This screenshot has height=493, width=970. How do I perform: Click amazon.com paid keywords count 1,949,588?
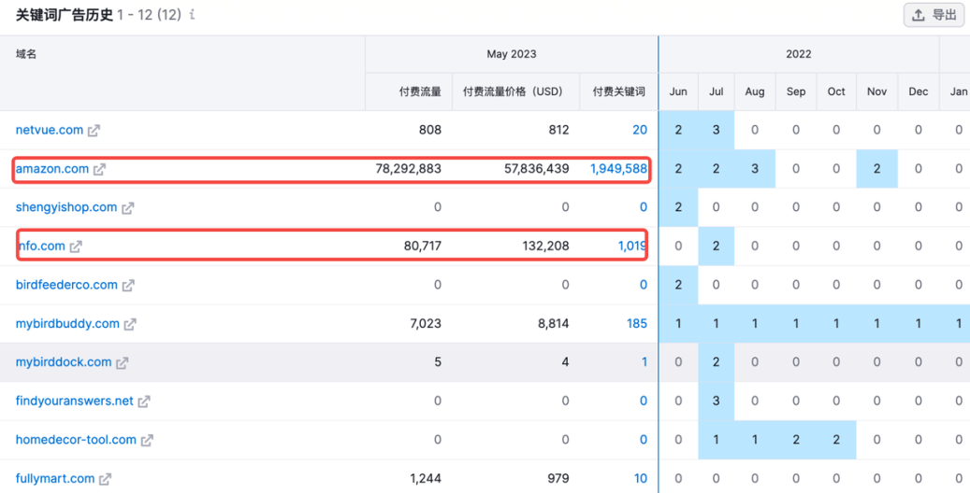[617, 169]
